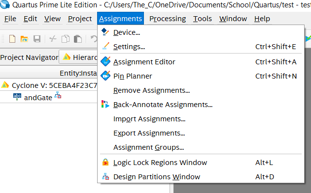Click the Save disk icon in toolbar
311x193 pixels.
[x=37, y=39]
